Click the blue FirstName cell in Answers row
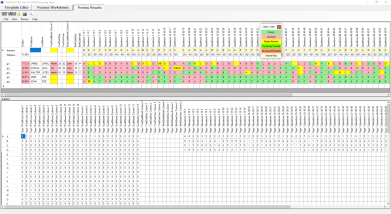Image resolution: width=391 pixels, height=214 pixels. 35,50
